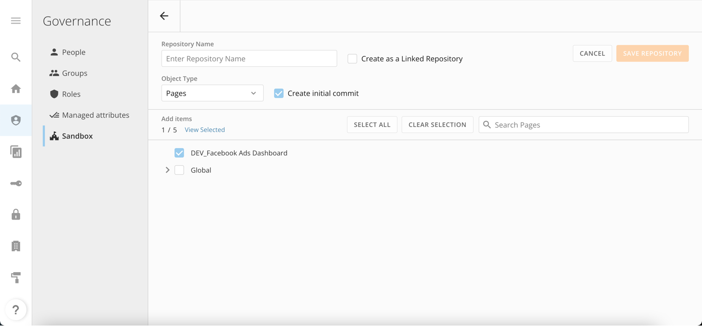Click the building icon in left rail

pyautogui.click(x=16, y=246)
